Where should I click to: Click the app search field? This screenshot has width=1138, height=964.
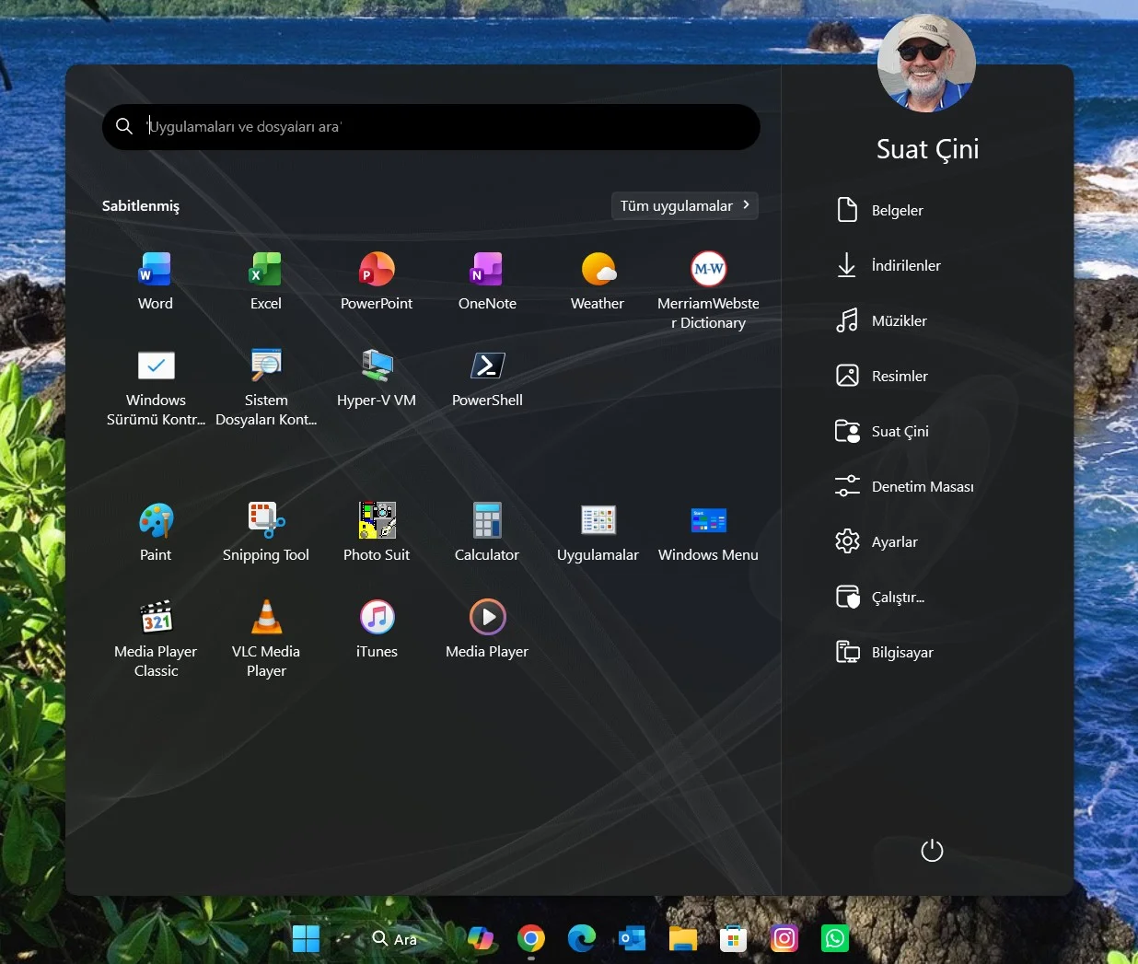(431, 127)
